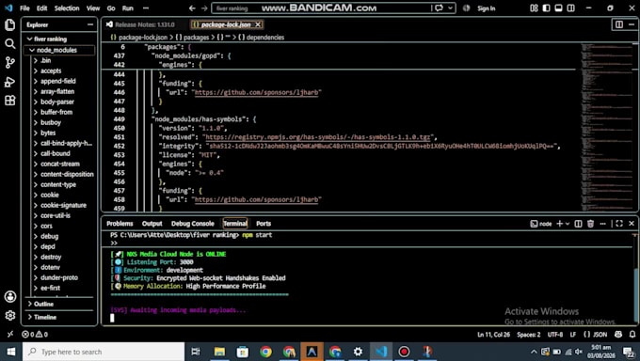Kill the terminal with trash icon
640x361 pixels.
(590, 224)
